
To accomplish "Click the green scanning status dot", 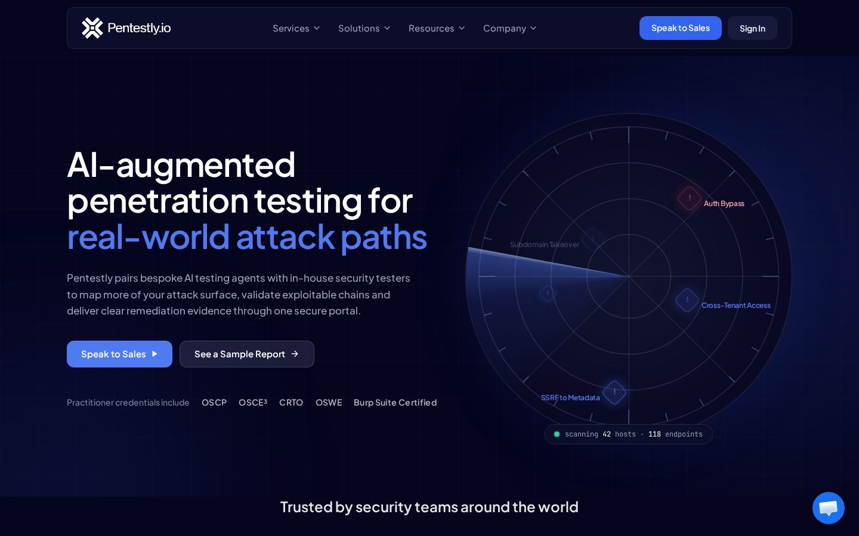I will coord(557,434).
